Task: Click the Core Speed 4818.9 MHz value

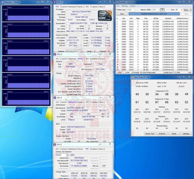Action: (73, 38)
